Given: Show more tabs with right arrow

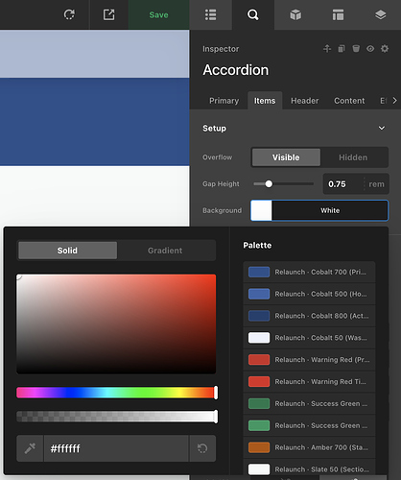Looking at the screenshot, I should [395, 101].
